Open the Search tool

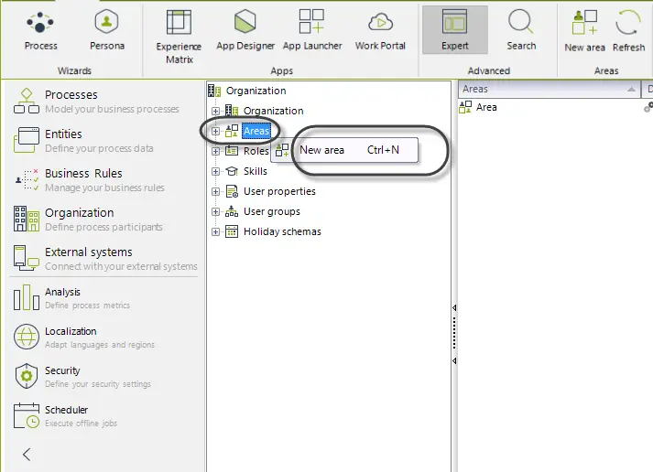tap(521, 31)
